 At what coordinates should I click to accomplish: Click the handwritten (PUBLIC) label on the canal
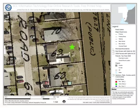coord(91,39)
